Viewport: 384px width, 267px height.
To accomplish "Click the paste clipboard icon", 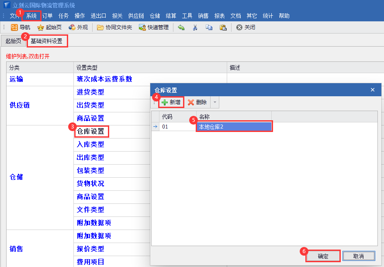I will click(x=223, y=27).
